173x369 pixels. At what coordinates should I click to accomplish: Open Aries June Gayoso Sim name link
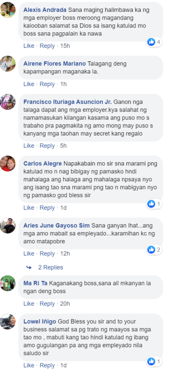57,226
